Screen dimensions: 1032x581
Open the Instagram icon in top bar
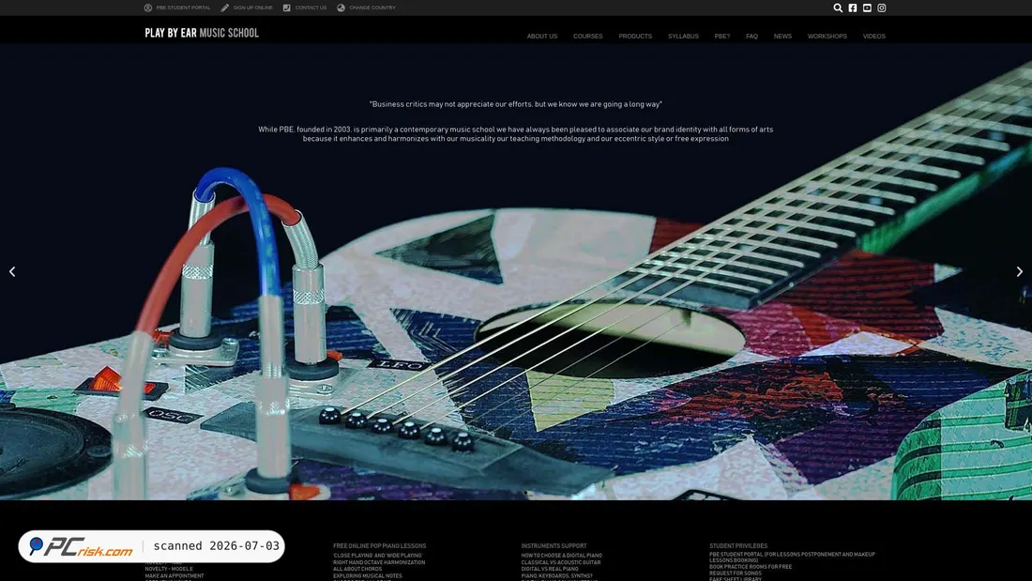pos(881,8)
